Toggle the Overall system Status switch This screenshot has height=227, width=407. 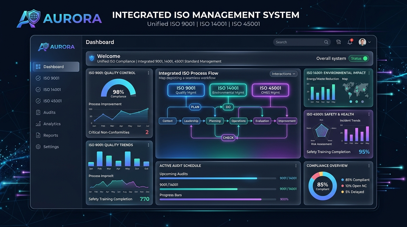tap(358, 59)
